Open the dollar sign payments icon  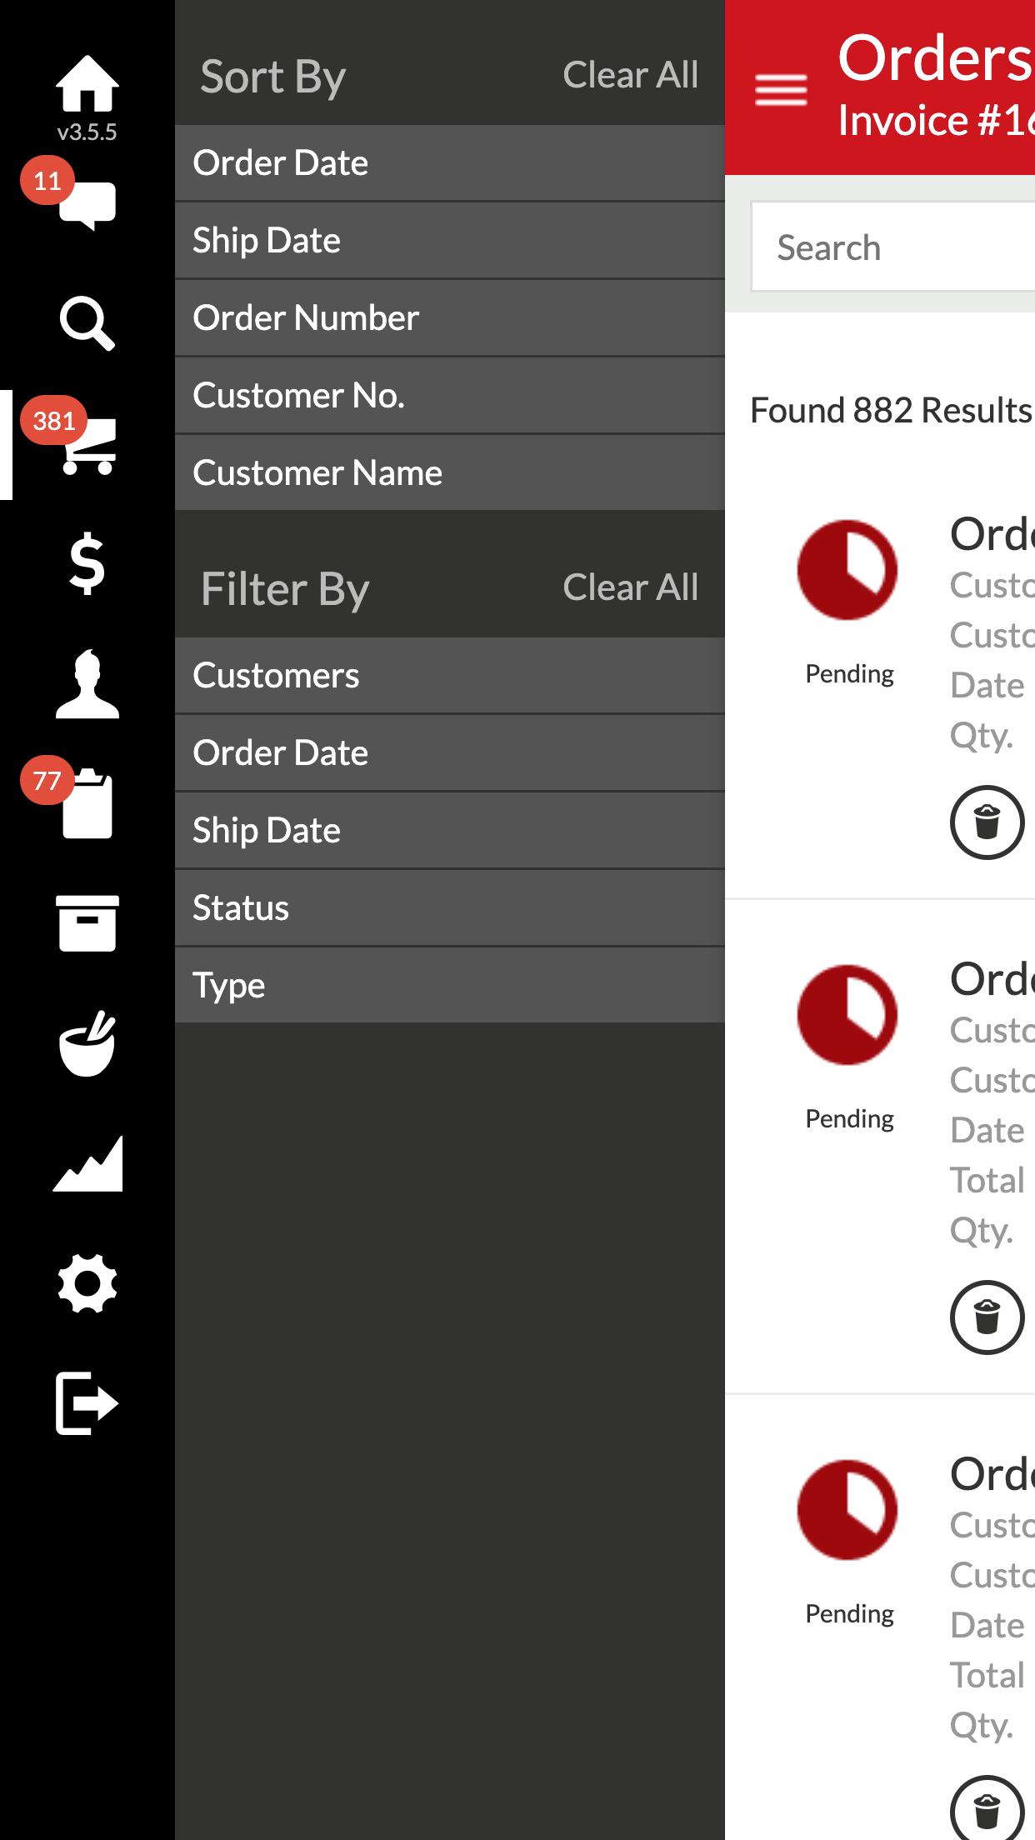click(87, 564)
